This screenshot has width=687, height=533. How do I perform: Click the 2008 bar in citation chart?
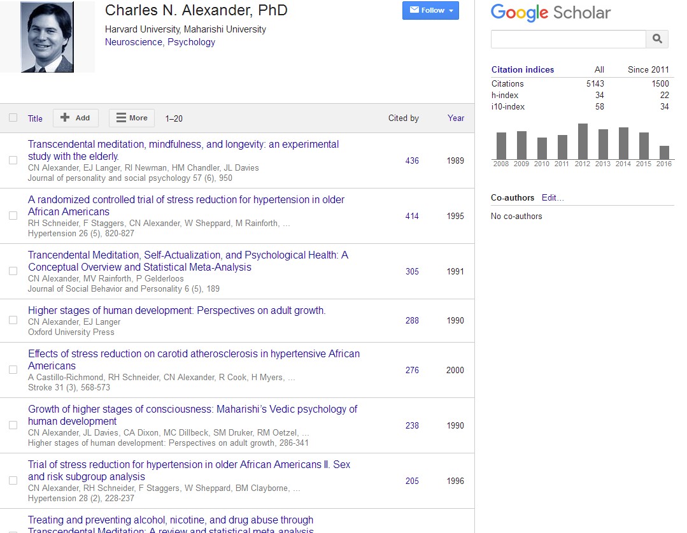click(501, 146)
